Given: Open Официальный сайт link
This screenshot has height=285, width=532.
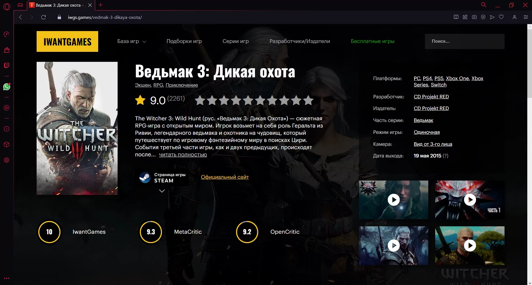Looking at the screenshot, I should (225, 177).
